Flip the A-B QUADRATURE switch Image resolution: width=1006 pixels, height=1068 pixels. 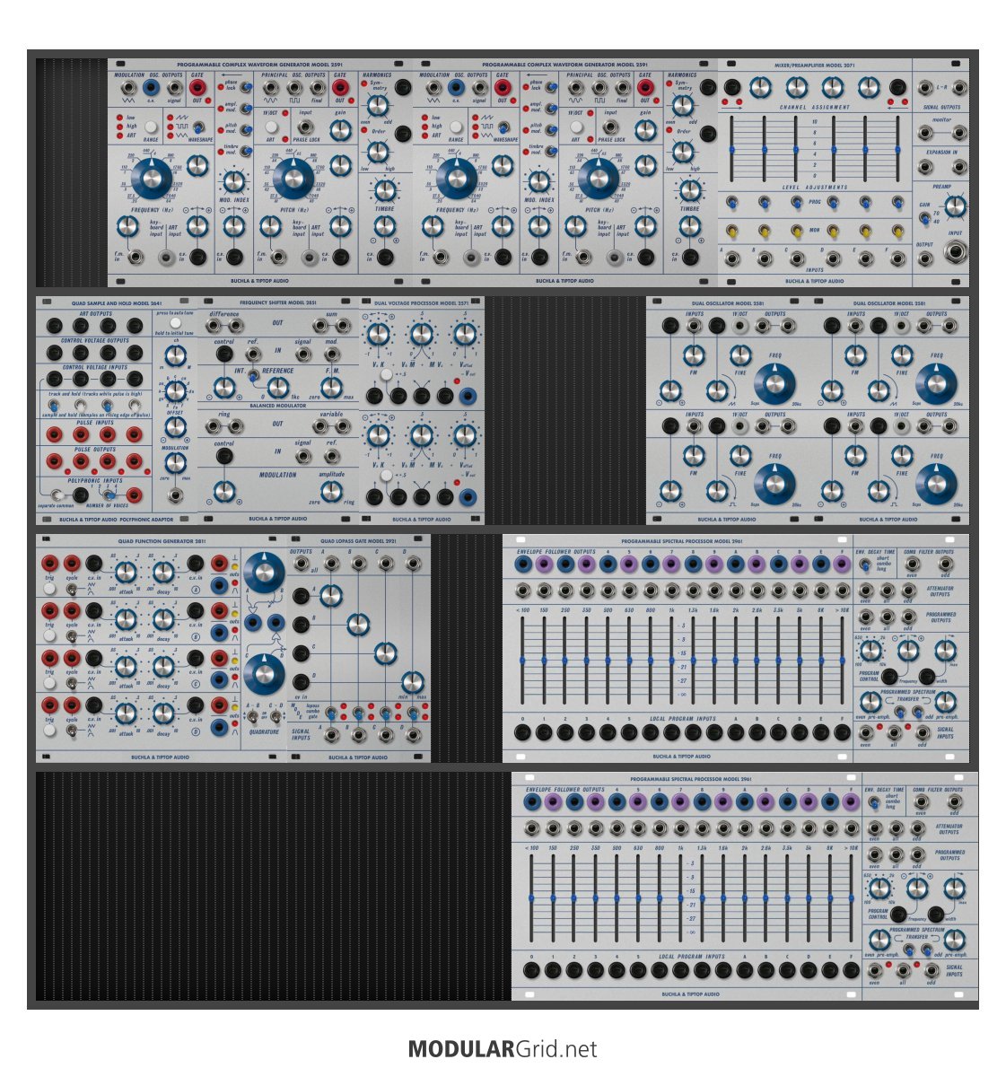[253, 716]
